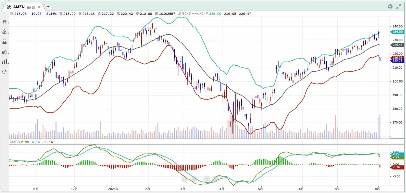The height and width of the screenshot is (193, 406).
Task: Click the ボリンジャーバンド indicator label
Action: [192, 14]
